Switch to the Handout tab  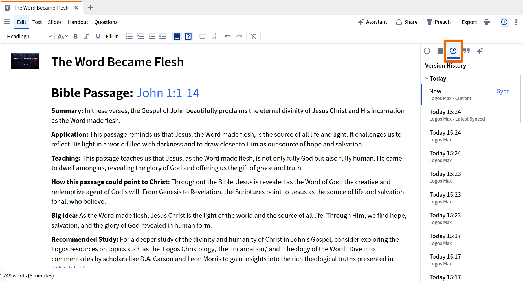tap(78, 22)
